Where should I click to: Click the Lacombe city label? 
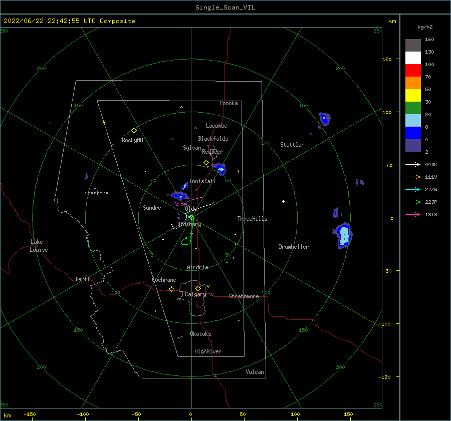(x=216, y=126)
